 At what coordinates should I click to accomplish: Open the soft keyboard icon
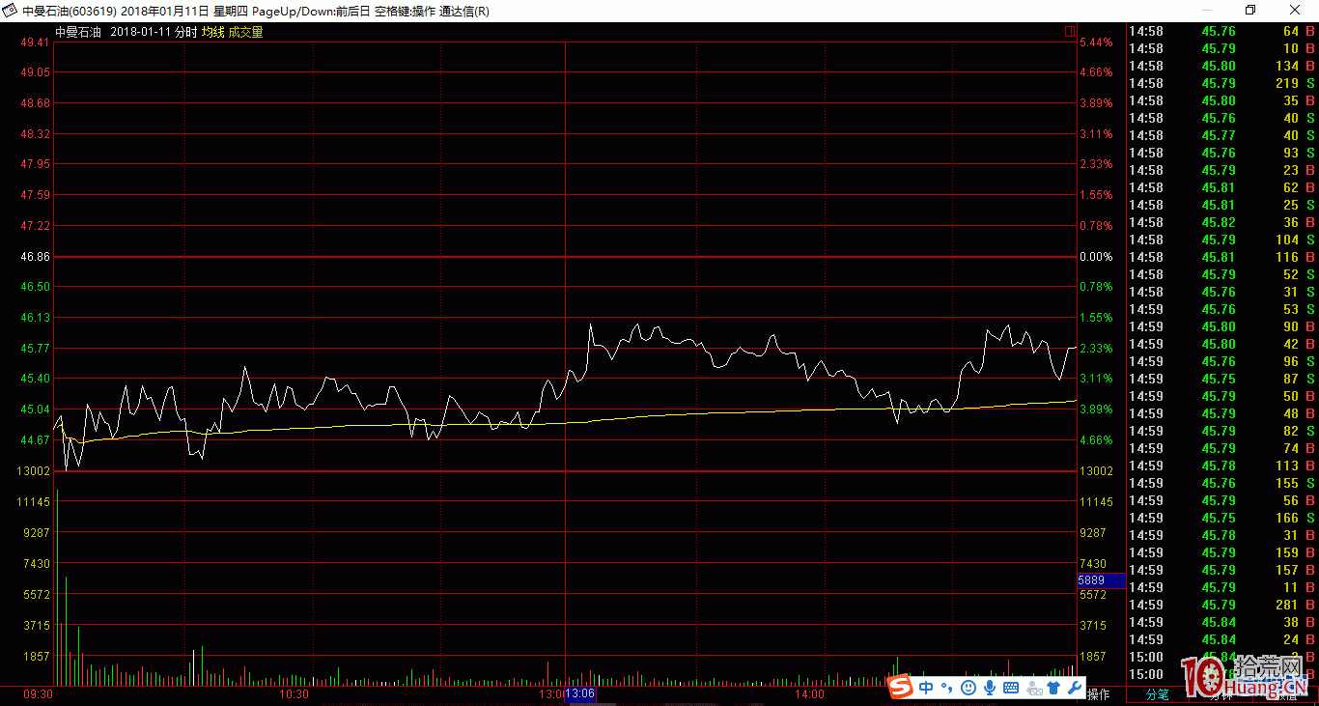(x=1011, y=688)
